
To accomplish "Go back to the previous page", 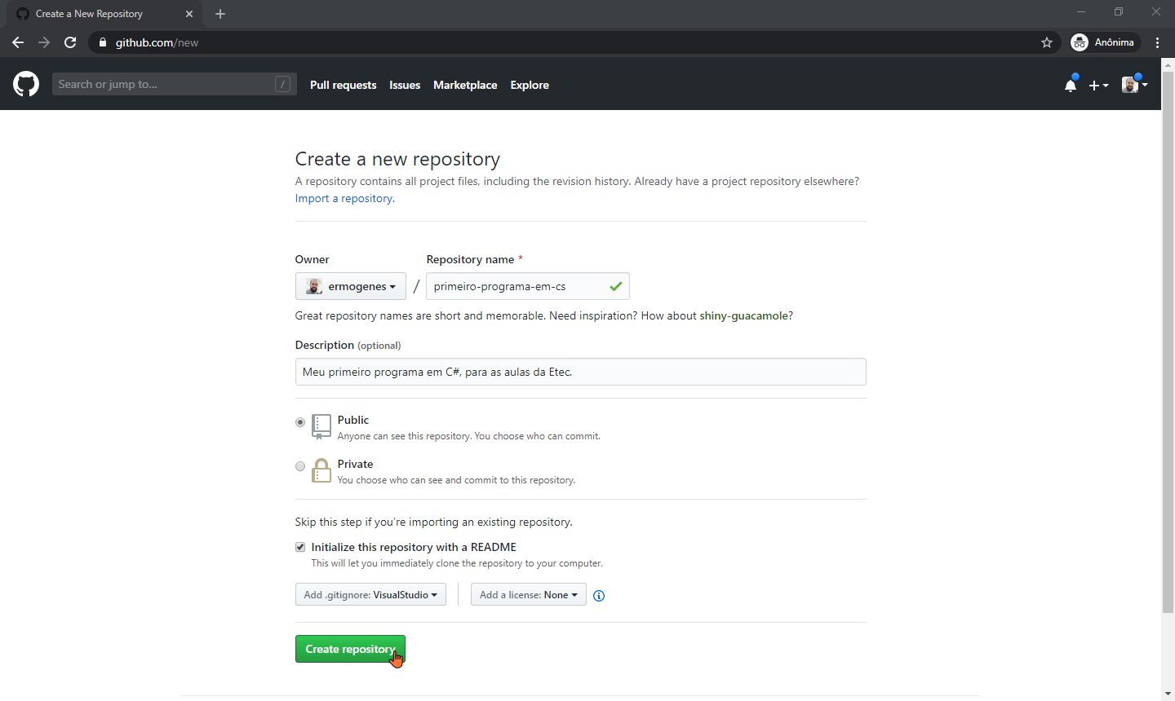I will point(18,42).
